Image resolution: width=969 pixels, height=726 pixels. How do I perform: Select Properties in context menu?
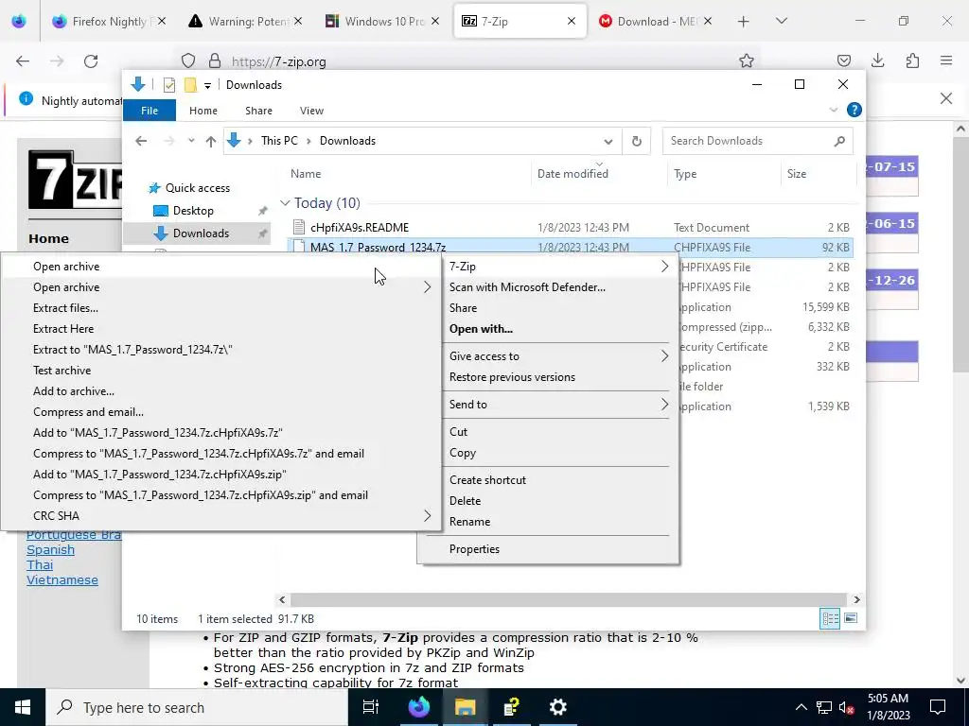coord(474,549)
